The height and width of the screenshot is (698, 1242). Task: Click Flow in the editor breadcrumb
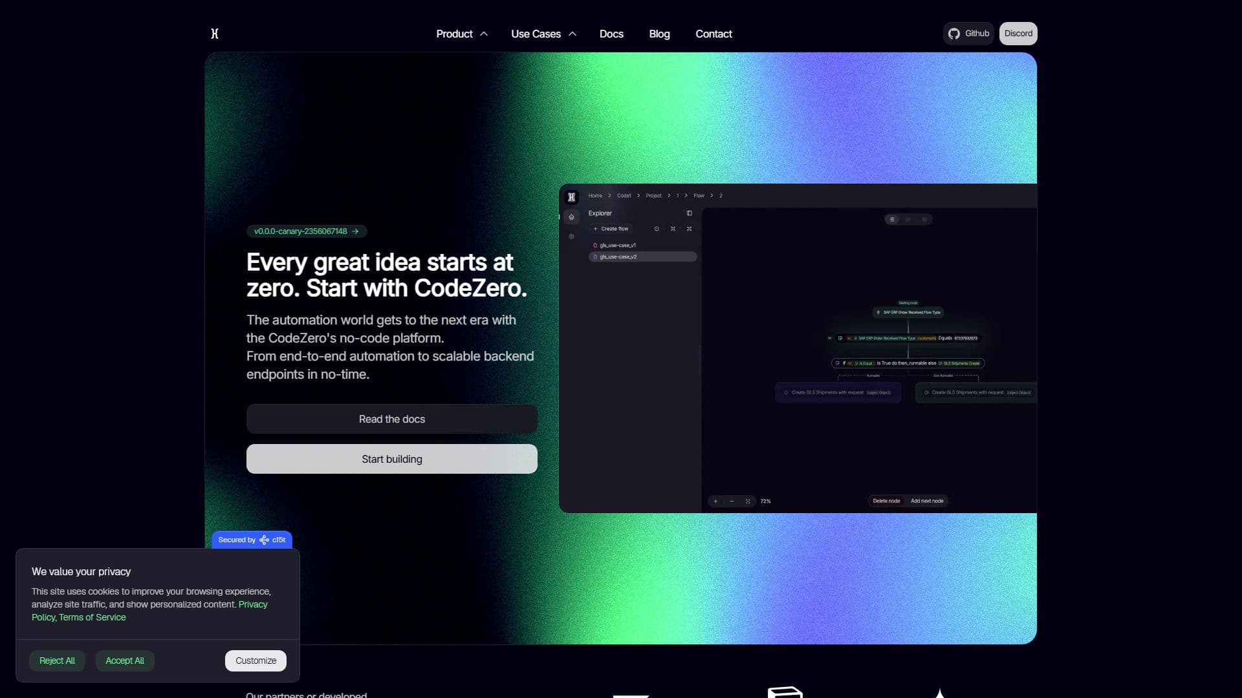coord(699,196)
